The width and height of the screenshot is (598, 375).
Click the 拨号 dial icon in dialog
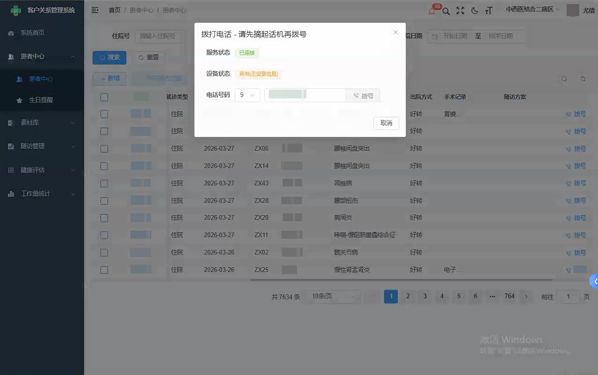363,95
